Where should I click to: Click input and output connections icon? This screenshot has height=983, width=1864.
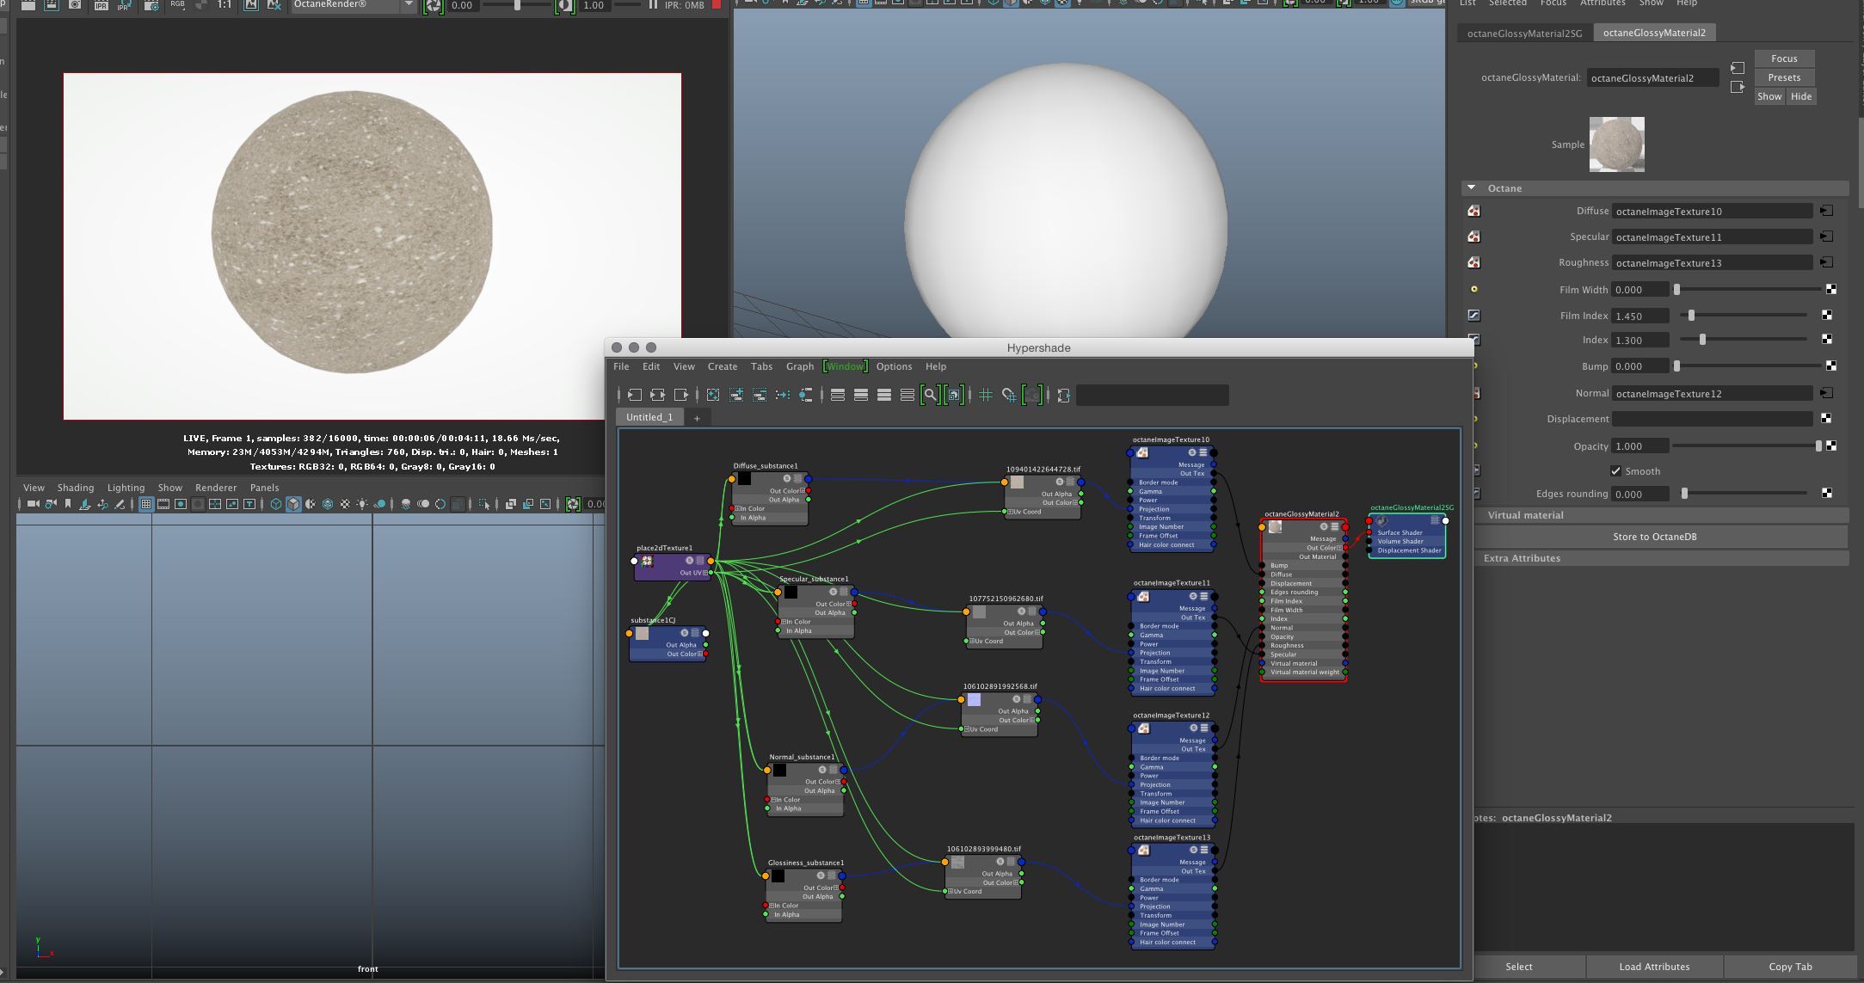point(658,395)
